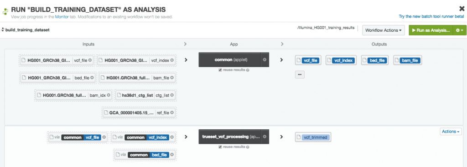467x167 pixels.
Task: Select the vcf_trimmed output
Action: [313, 138]
